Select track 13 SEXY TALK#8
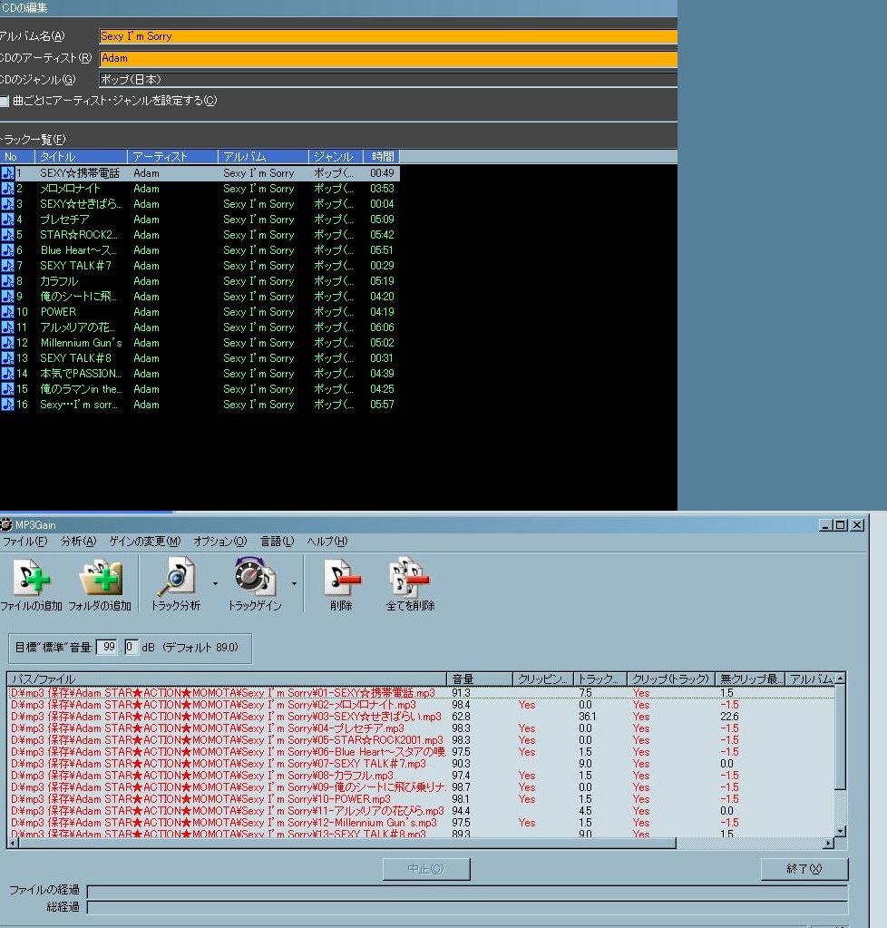 [x=200, y=357]
